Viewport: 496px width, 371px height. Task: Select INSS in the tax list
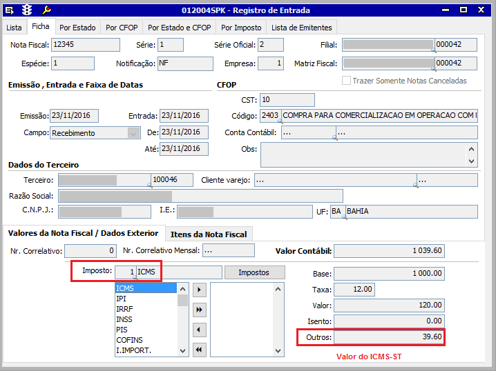tap(146, 319)
